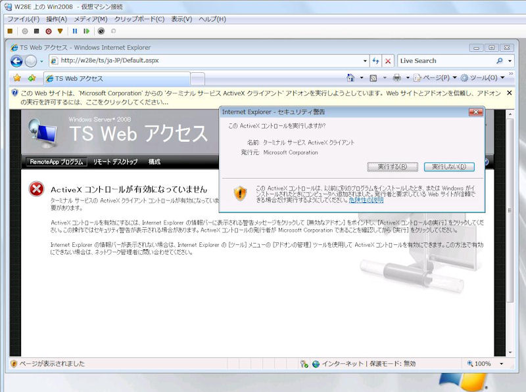Viewport: 526px width, 392px height.
Task: Click 実行する(R) to run the ActiveX control
Action: (x=393, y=167)
